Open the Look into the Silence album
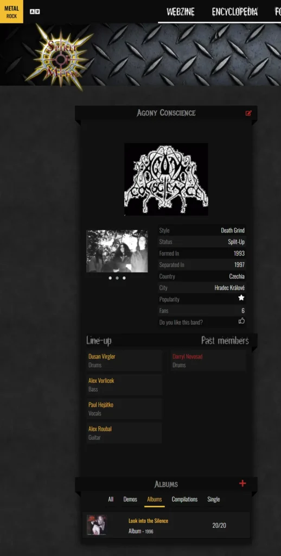 [x=148, y=521]
